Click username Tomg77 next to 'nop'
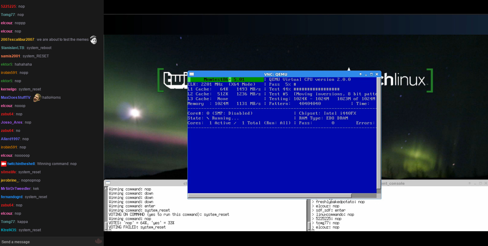Image resolution: width=488 pixels, height=246 pixels. tap(8, 15)
